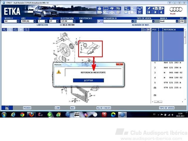Close the Atencion dialog with X

(120, 64)
